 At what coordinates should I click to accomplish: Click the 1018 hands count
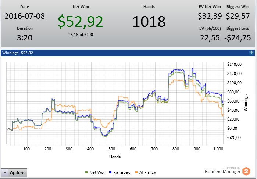(x=149, y=21)
